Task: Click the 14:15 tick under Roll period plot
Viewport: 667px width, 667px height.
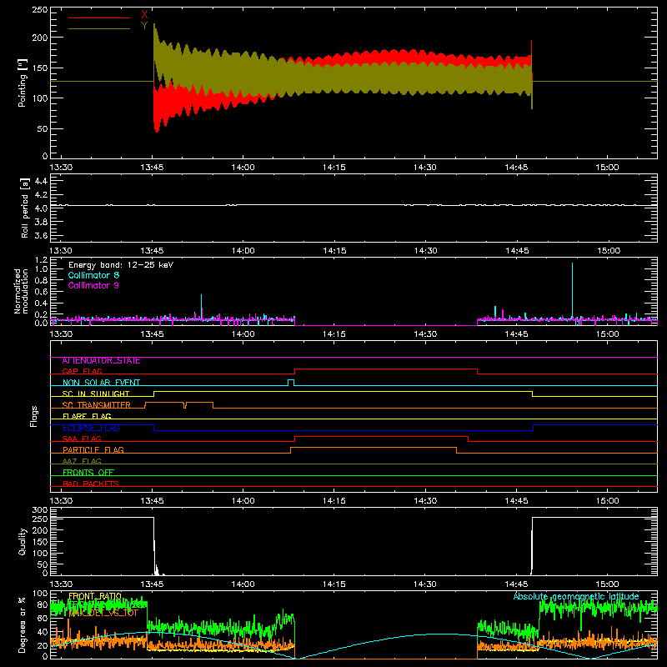Action: pyautogui.click(x=334, y=251)
